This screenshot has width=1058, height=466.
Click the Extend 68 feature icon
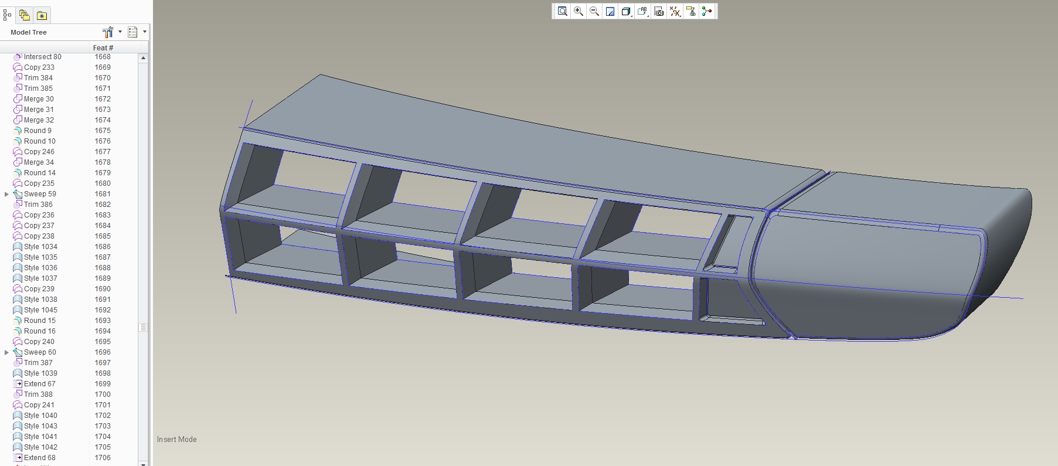coord(18,458)
